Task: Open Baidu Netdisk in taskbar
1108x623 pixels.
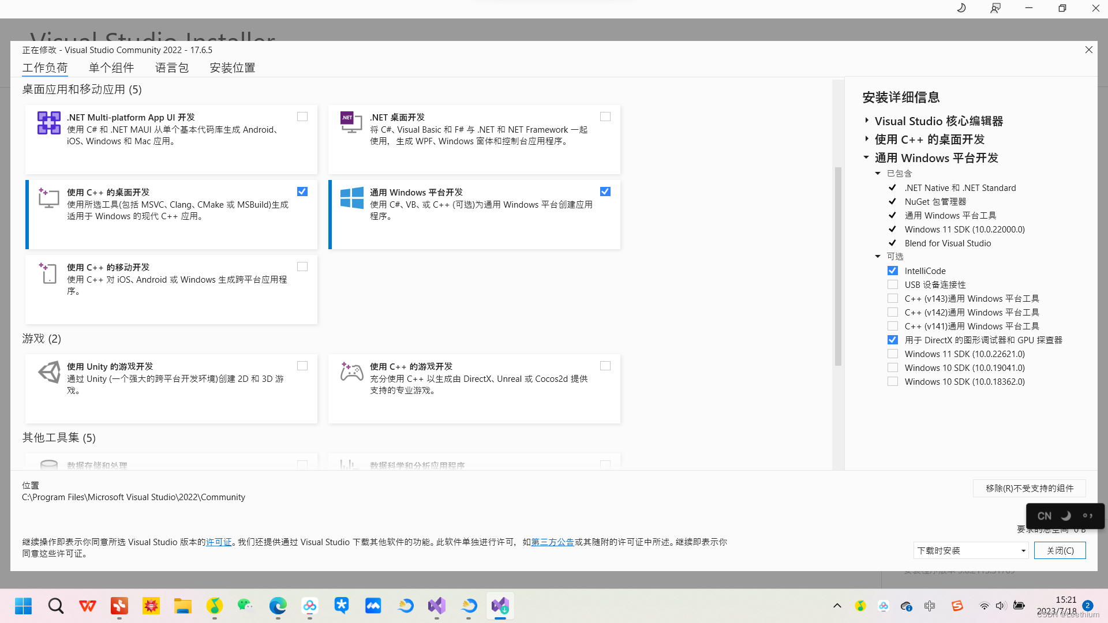Action: click(310, 606)
